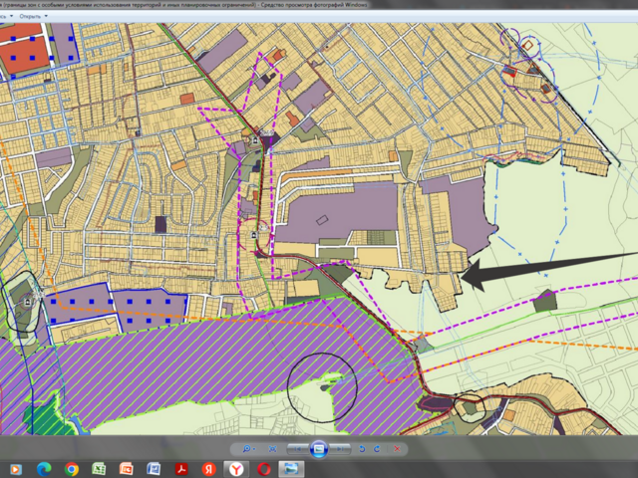
Task: Select Photo Viewer taskbar button
Action: (x=291, y=468)
